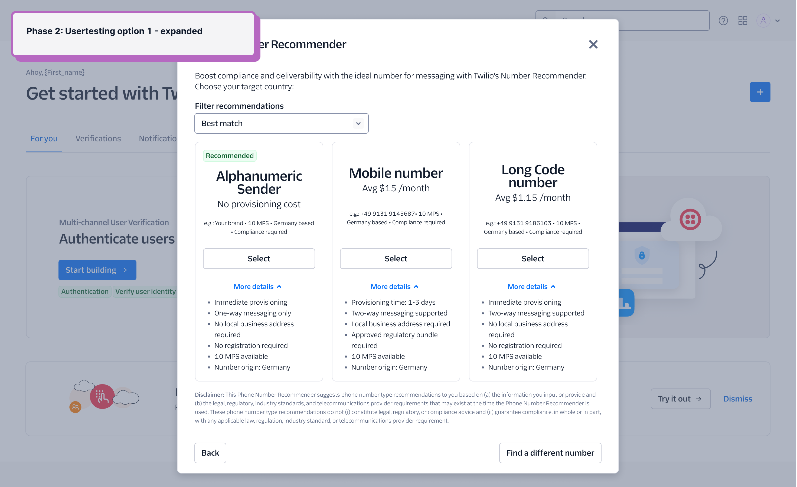This screenshot has height=487, width=797.
Task: Switch to the For you tab
Action: [44, 139]
